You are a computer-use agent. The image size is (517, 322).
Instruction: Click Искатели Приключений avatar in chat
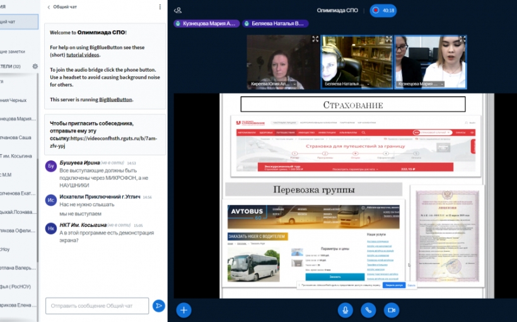pyautogui.click(x=51, y=200)
